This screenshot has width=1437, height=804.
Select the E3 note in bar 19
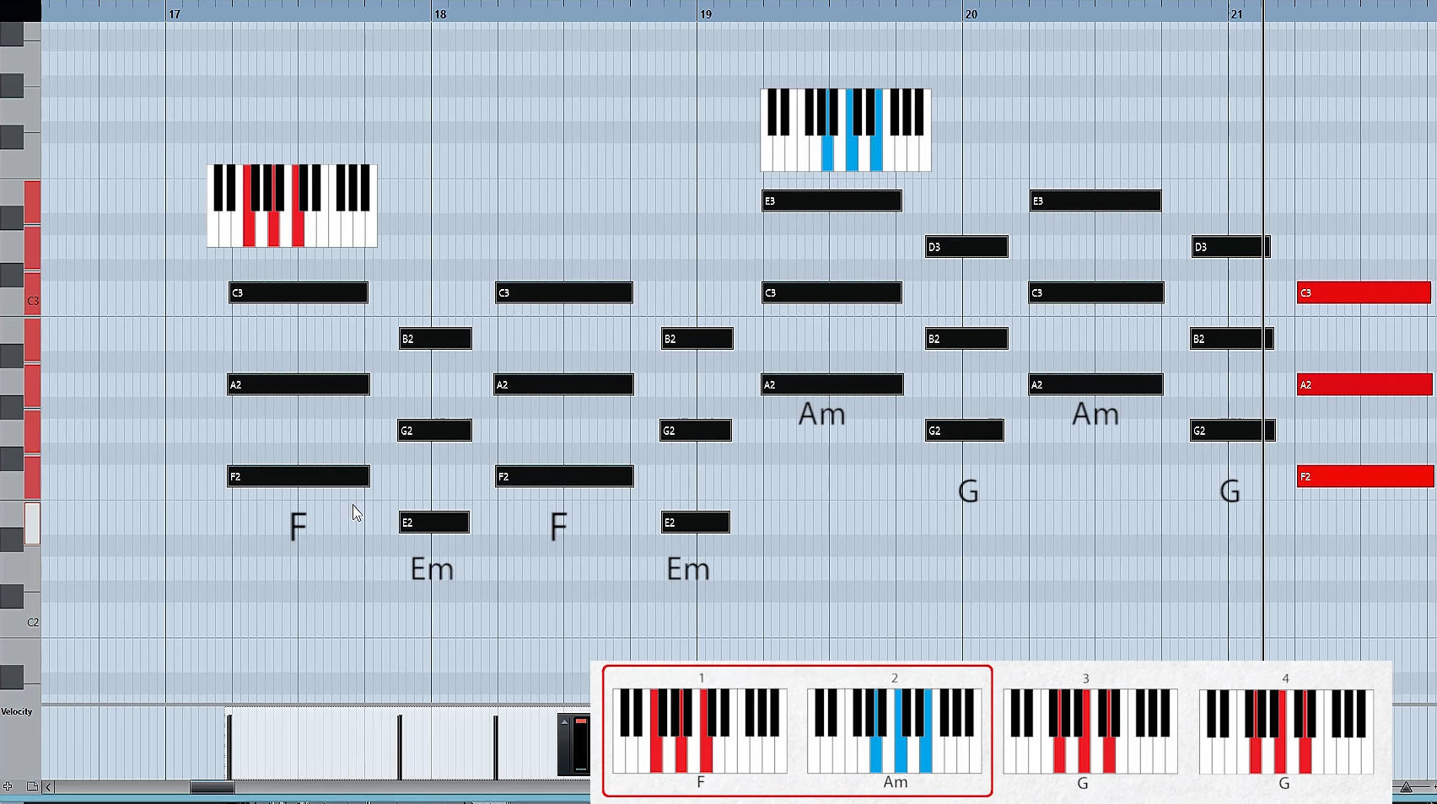tap(832, 201)
